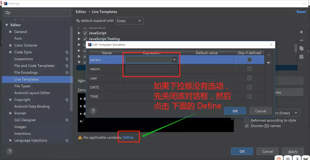Expand the Language Injections tree node

[x=11, y=140]
